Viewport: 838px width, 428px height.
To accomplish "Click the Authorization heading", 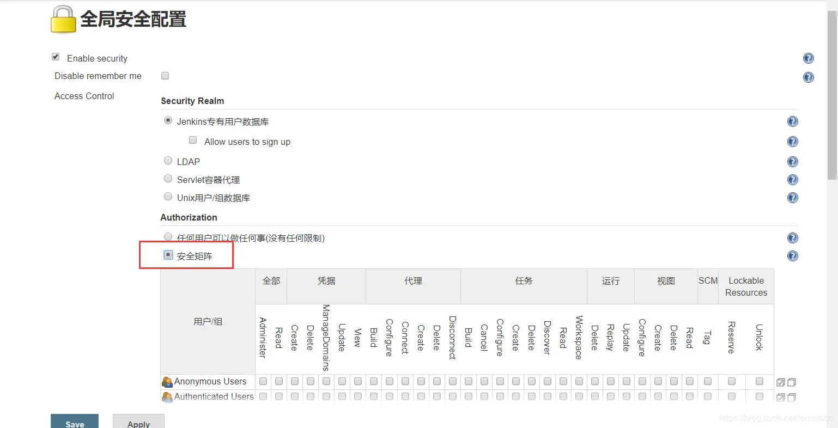I will 189,217.
